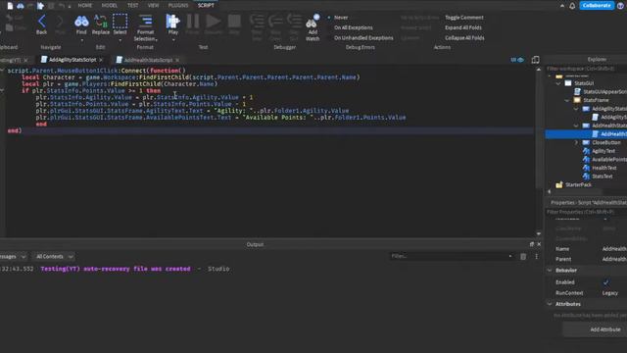Click the publish arrow icon in title bar
This screenshot has height=353, width=627.
[40, 6]
